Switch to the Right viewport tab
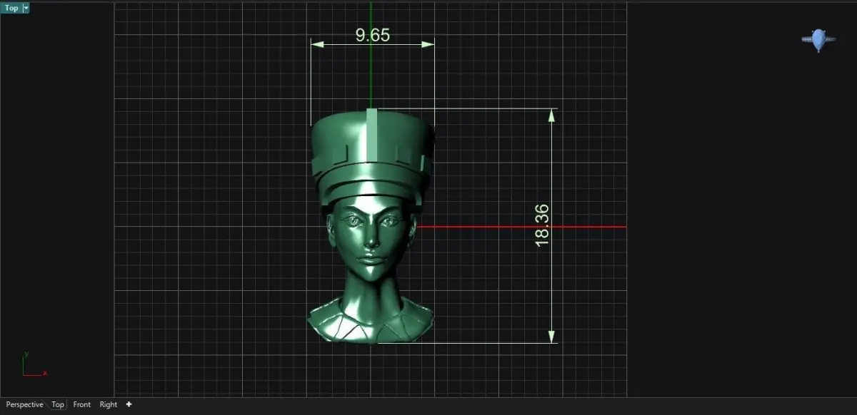 click(109, 404)
